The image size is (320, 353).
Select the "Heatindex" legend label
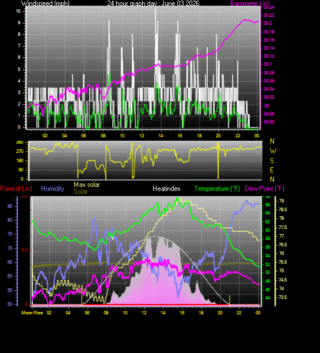(166, 189)
